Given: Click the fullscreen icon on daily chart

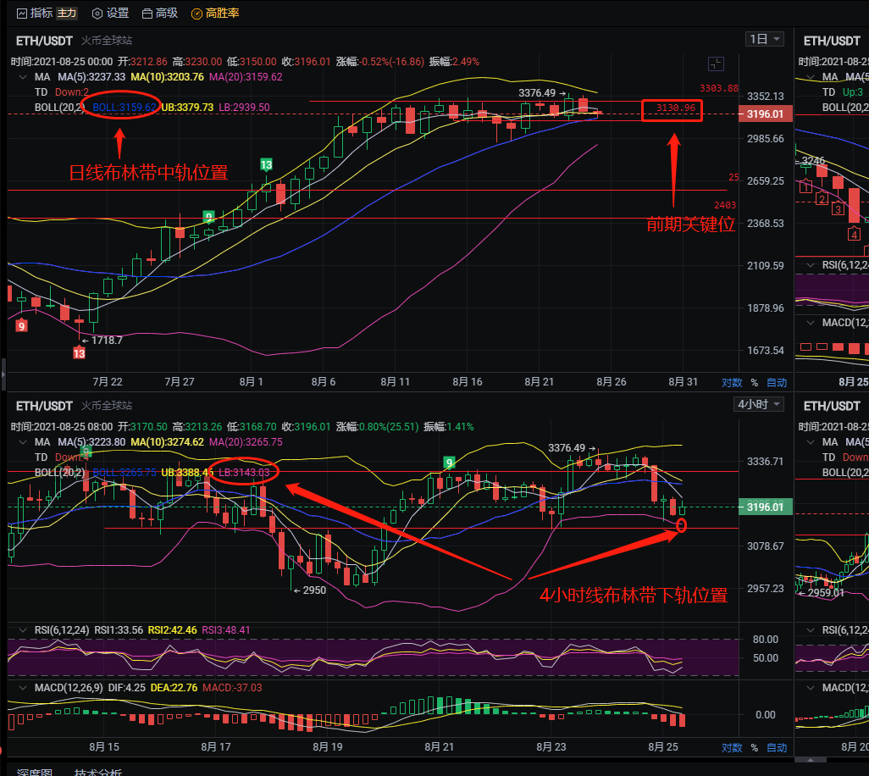Looking at the screenshot, I should [x=716, y=64].
